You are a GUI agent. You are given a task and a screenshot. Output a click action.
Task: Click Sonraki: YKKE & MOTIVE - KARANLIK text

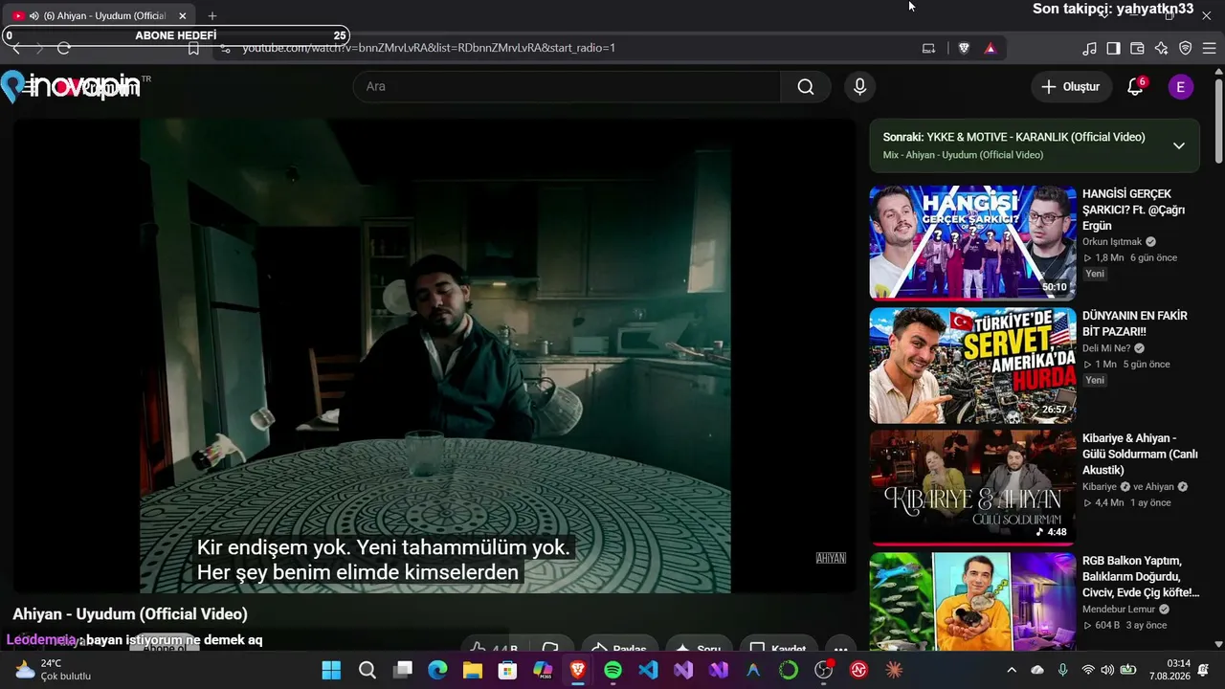tap(1013, 137)
